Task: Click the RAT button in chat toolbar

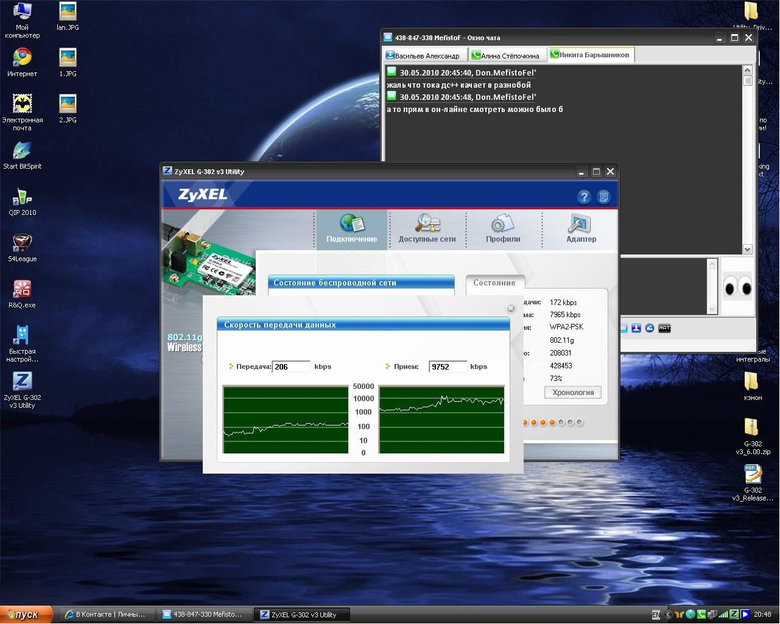Action: point(664,328)
